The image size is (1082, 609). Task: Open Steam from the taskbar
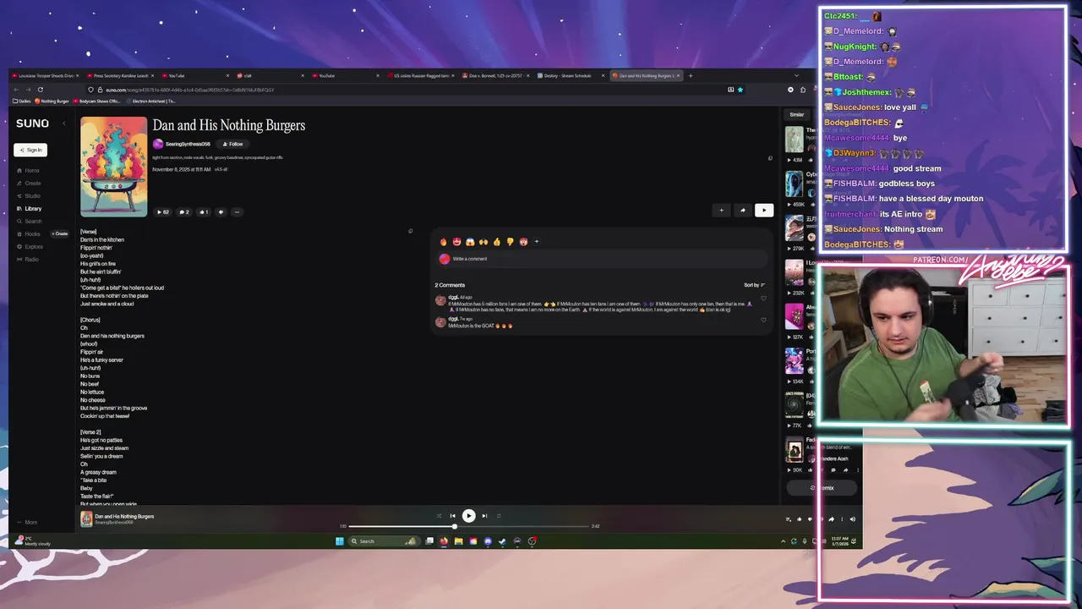[x=502, y=541]
